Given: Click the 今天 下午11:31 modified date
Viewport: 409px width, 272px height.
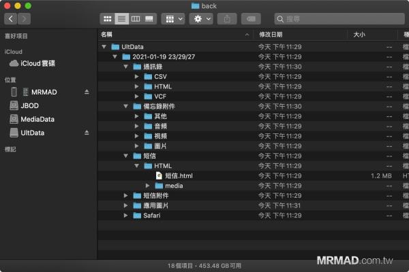Looking at the screenshot, I should (x=279, y=205).
